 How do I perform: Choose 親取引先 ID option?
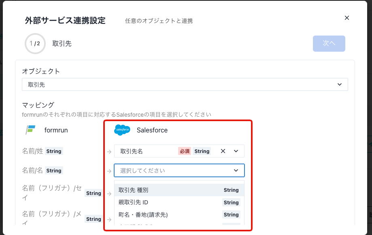(179, 202)
